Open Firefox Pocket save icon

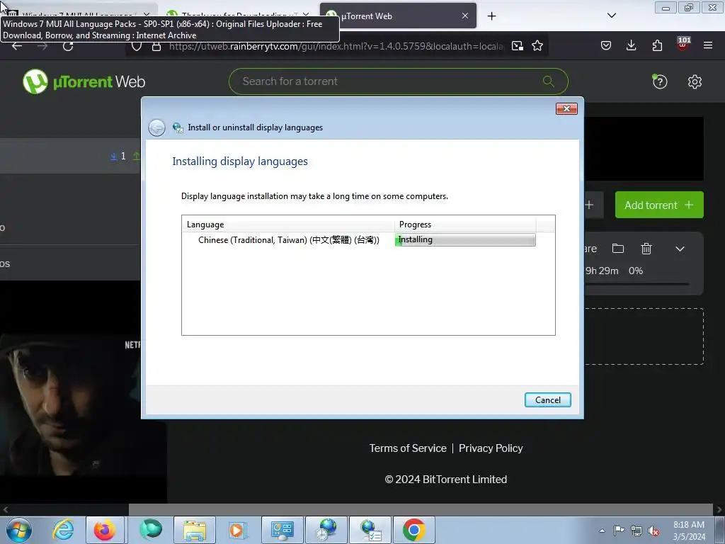(606, 45)
